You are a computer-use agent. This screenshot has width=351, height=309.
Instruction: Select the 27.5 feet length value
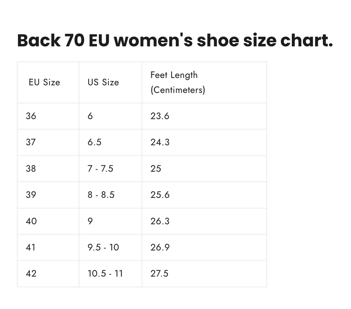tap(160, 274)
